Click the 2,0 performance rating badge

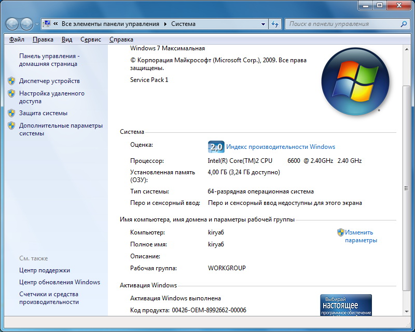pos(216,147)
